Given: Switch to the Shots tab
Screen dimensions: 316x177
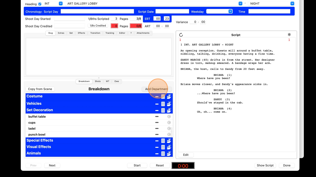Looking at the screenshot, I should [x=98, y=81].
